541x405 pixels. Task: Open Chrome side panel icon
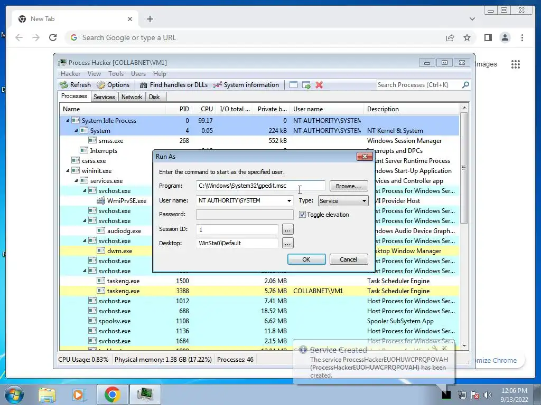tap(488, 37)
